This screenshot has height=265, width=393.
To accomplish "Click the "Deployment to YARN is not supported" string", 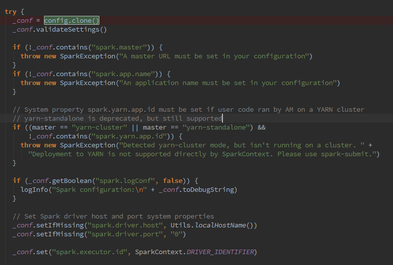I will click(x=202, y=154).
